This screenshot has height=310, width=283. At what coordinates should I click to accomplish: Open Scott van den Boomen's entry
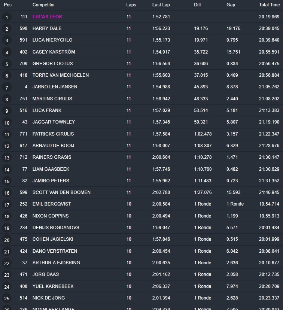pos(61,192)
